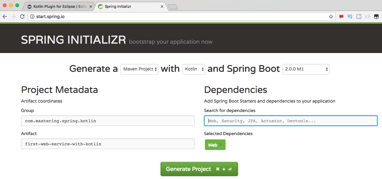
Task: Go back to the previous page
Action: (5, 17)
